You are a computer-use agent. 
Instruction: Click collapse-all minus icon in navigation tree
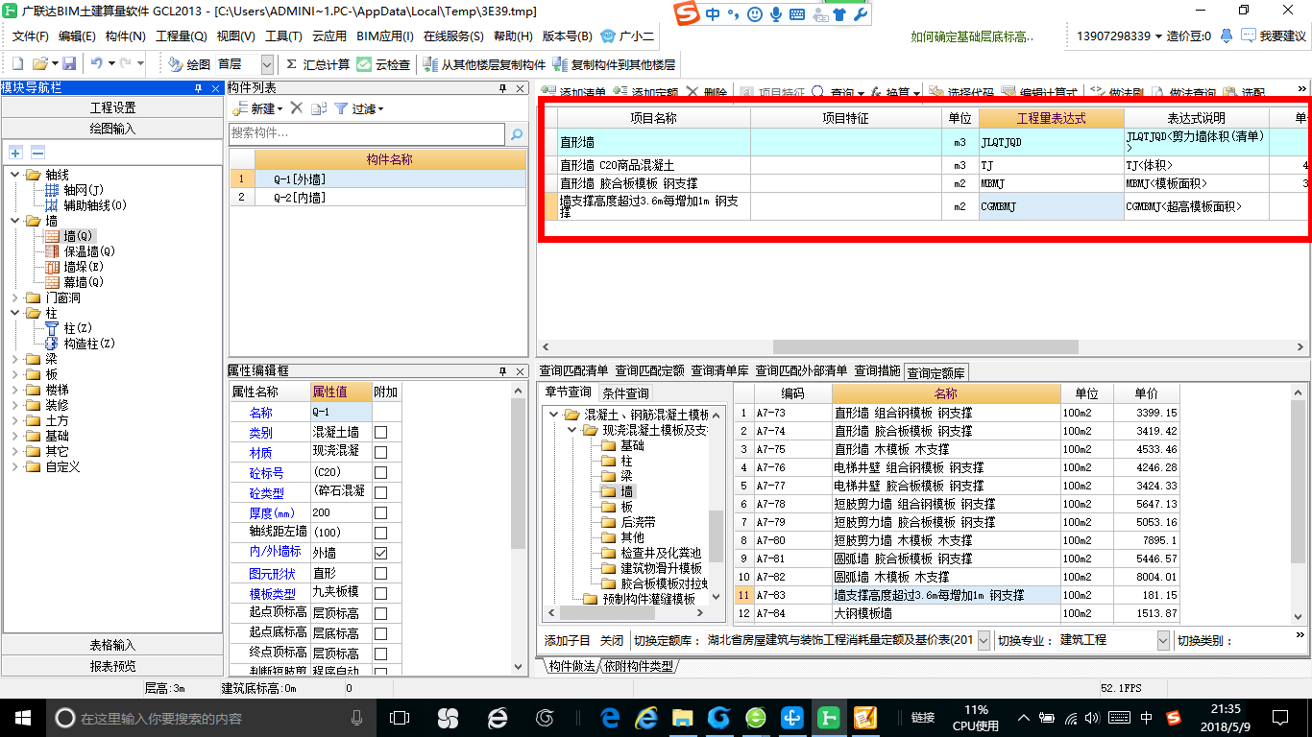tap(37, 153)
